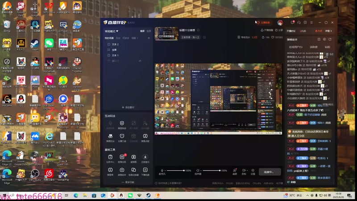Open the quick-start streaming help link

click(x=168, y=183)
